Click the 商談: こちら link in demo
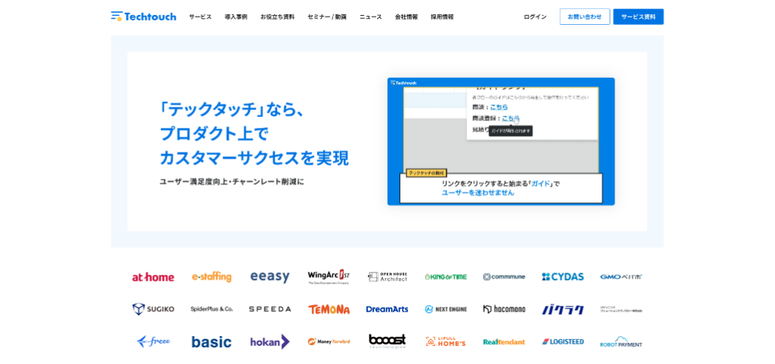Viewport: 775px width, 364px height. coord(499,106)
